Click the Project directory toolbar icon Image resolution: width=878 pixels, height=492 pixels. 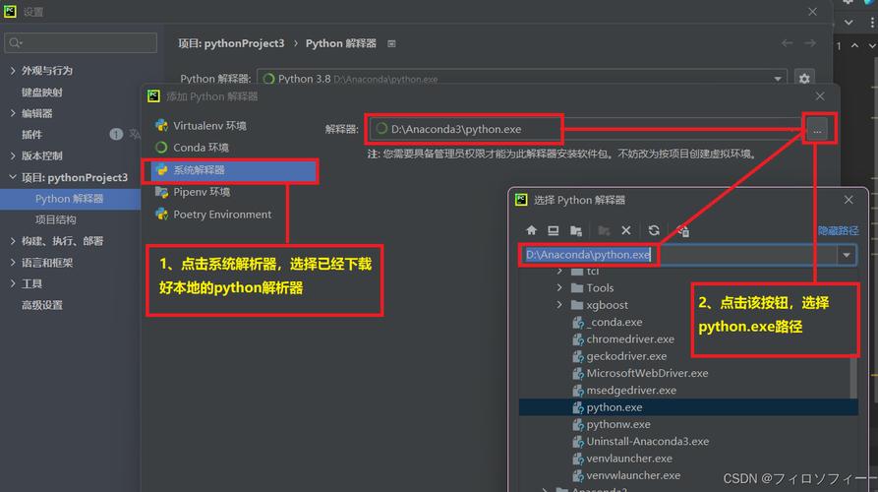tap(575, 230)
